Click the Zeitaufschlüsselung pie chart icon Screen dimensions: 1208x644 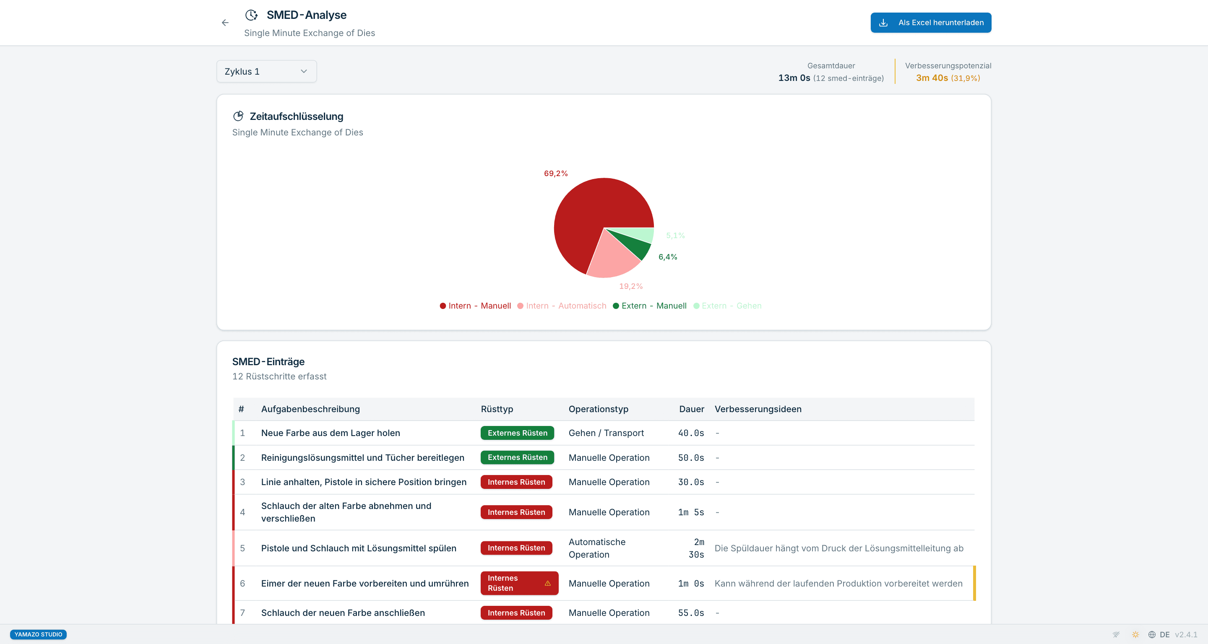tap(238, 116)
